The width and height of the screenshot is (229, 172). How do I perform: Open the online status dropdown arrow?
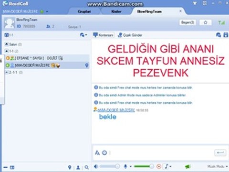[x=47, y=11]
